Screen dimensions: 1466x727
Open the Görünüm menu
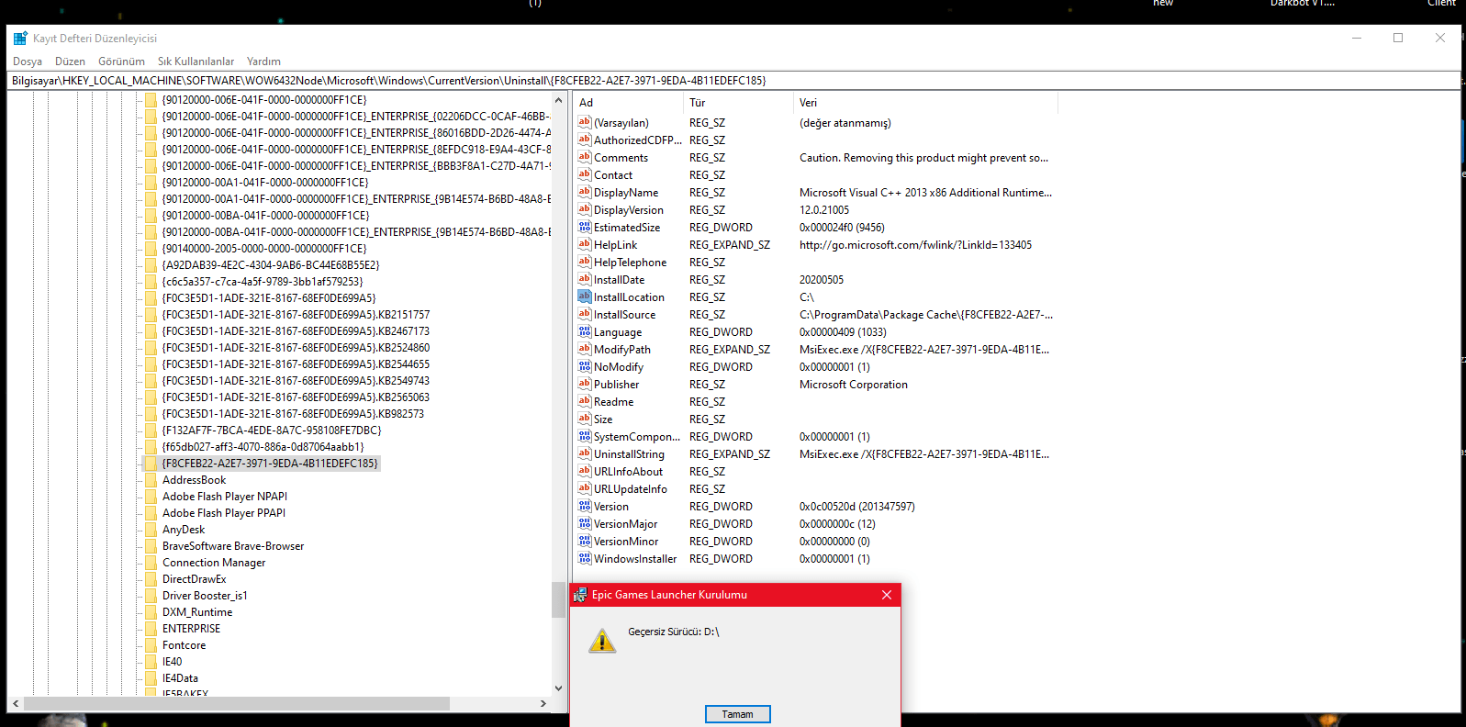coord(121,62)
